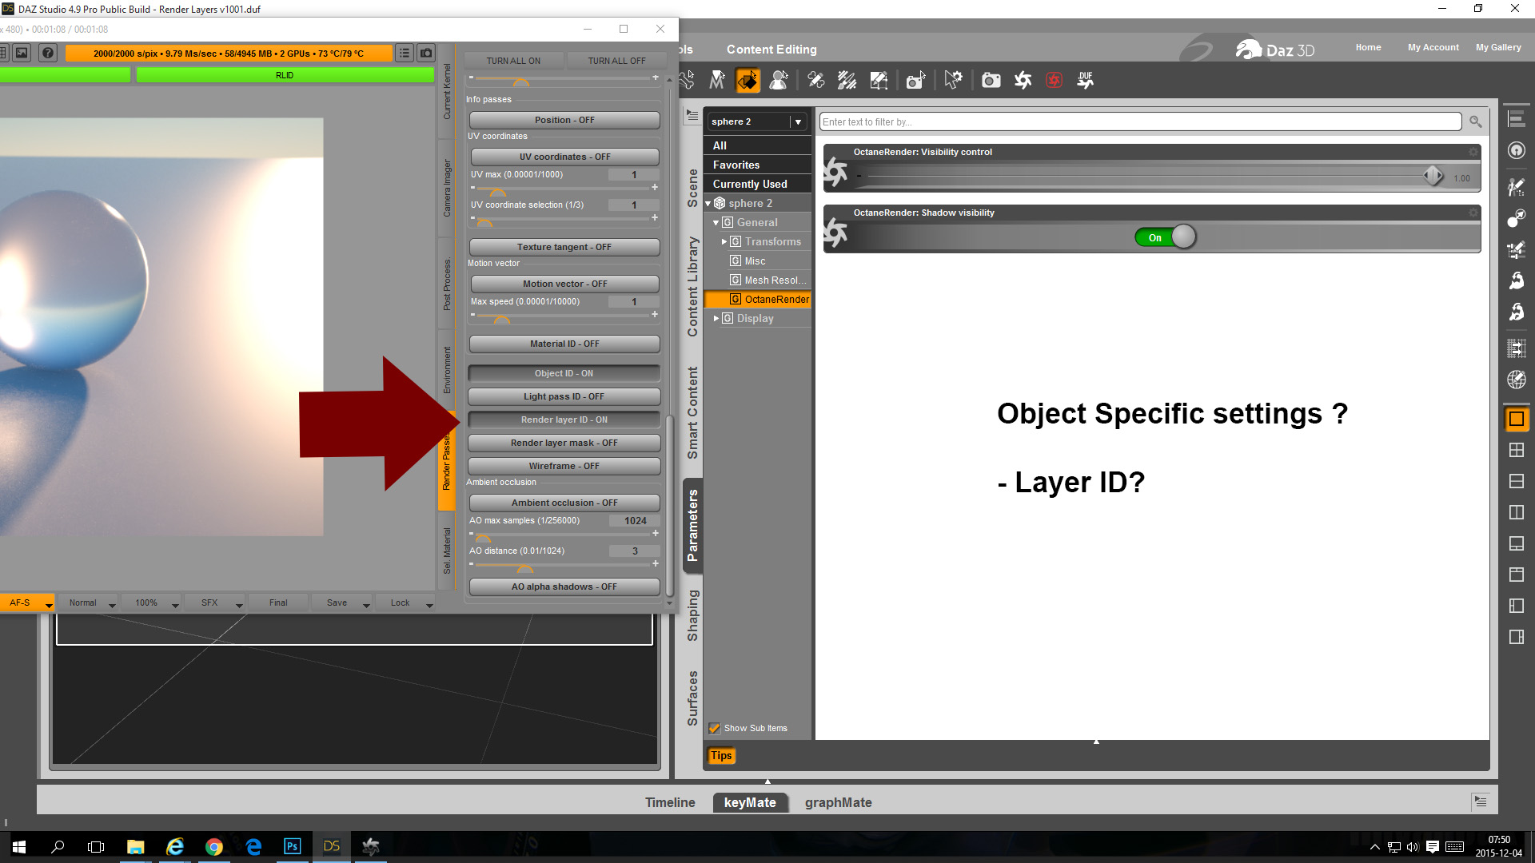The height and width of the screenshot is (863, 1535).
Task: Open the Surfaces side tab
Action: (x=692, y=698)
